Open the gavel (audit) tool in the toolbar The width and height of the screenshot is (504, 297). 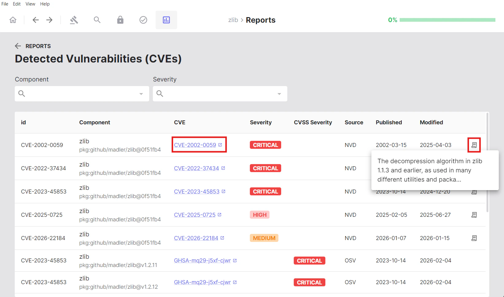74,20
